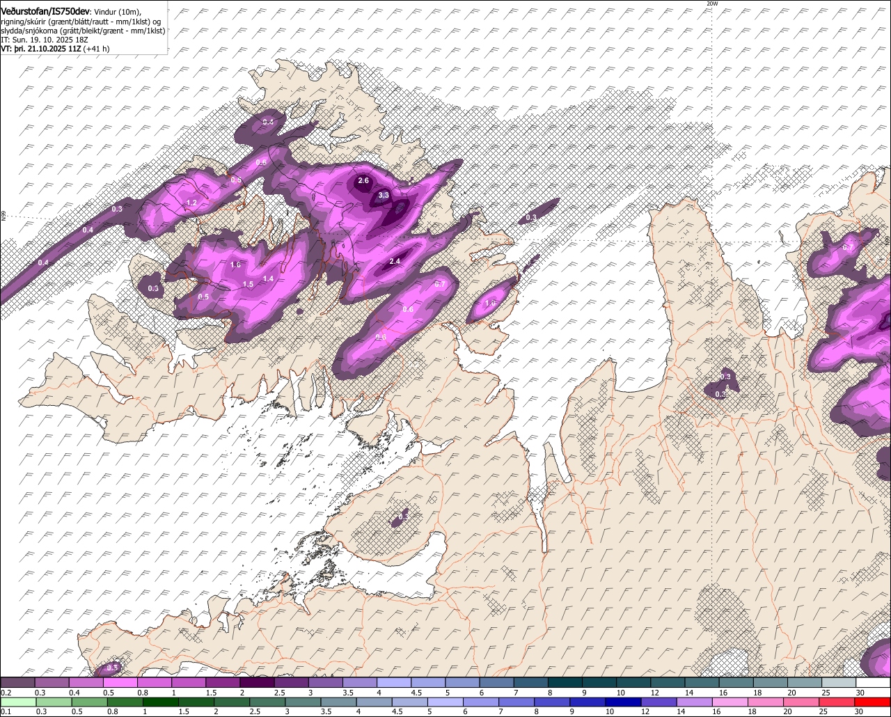891x717 pixels.
Task: Click the '2.4' precipitation value on the map
Action: point(395,261)
